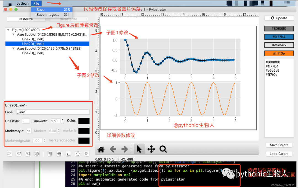The image size is (298, 188).
Task: Open the Linestyle selector
Action: [x=26, y=121]
